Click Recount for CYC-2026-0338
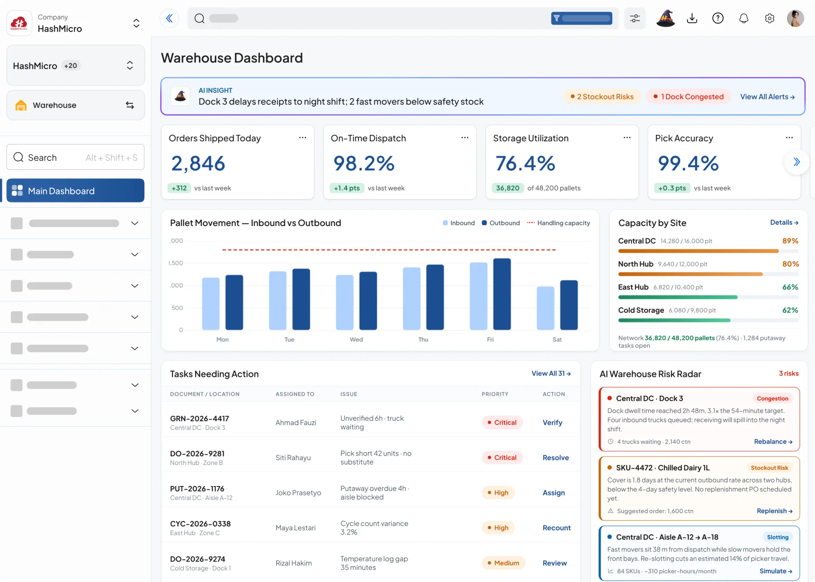Screen dimensions: 815x582 tap(556, 528)
